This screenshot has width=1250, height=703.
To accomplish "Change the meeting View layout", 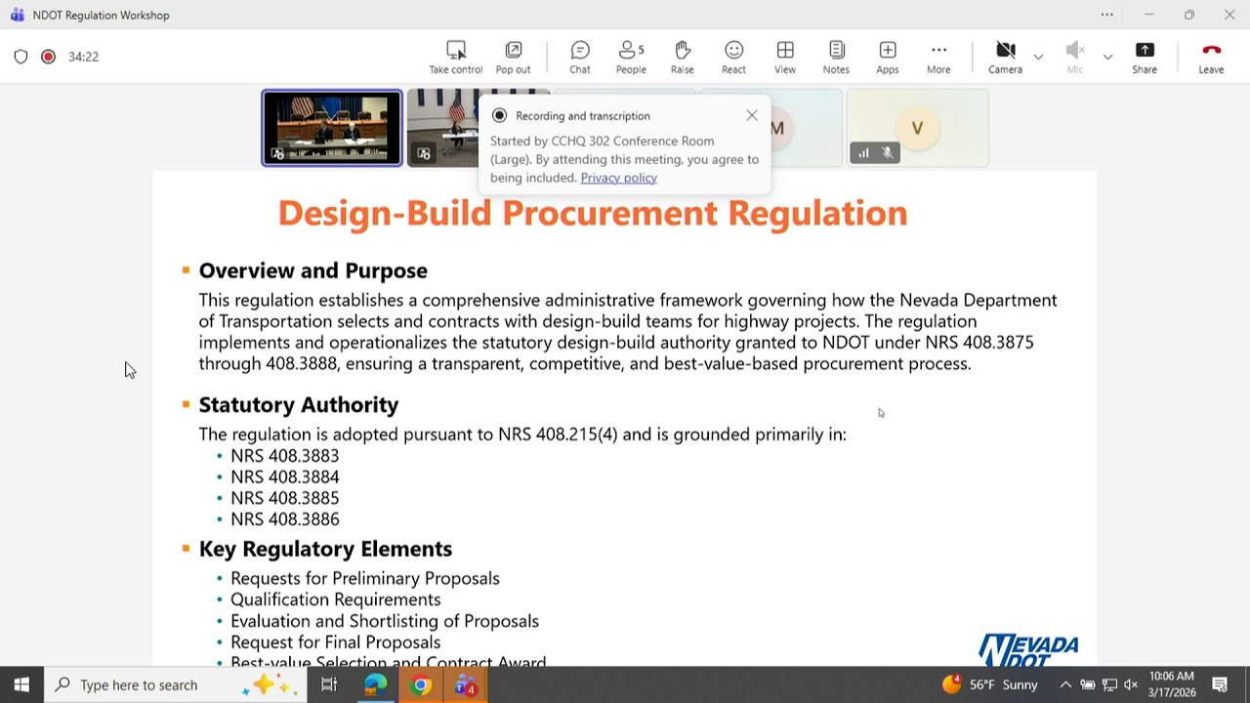I will [x=785, y=58].
